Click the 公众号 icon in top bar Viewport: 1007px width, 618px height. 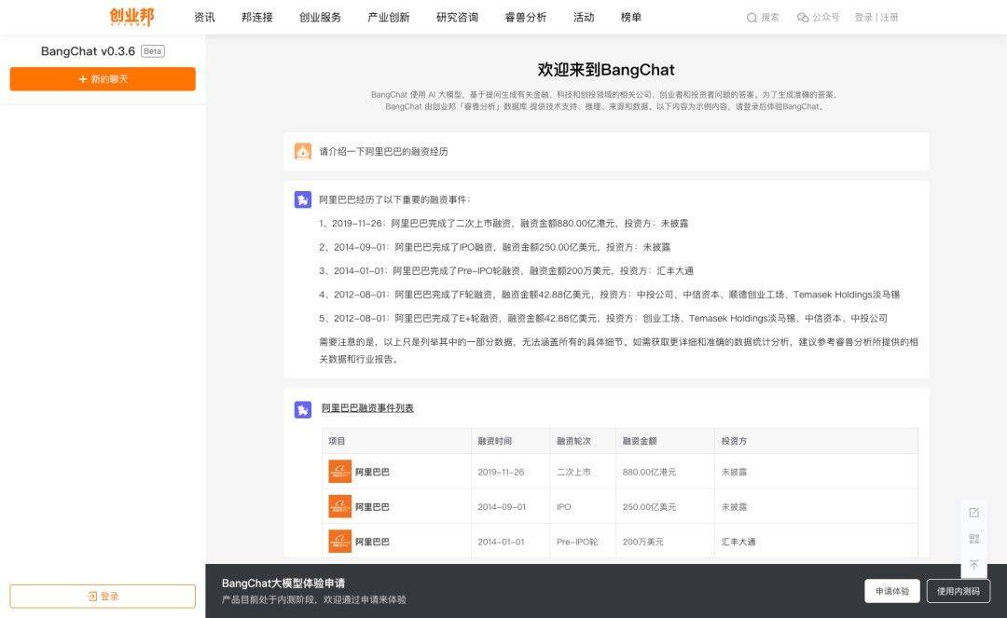click(x=802, y=17)
